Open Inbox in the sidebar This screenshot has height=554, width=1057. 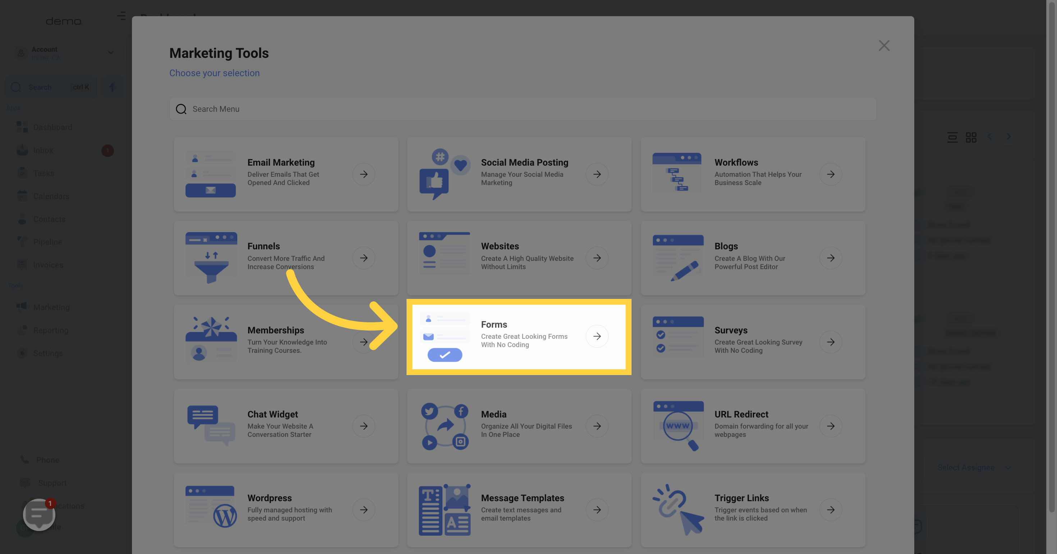tap(43, 150)
